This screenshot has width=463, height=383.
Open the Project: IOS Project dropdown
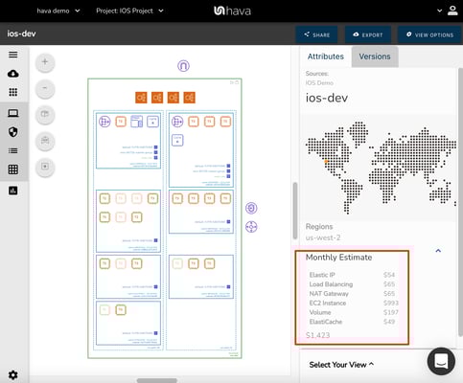point(129,11)
